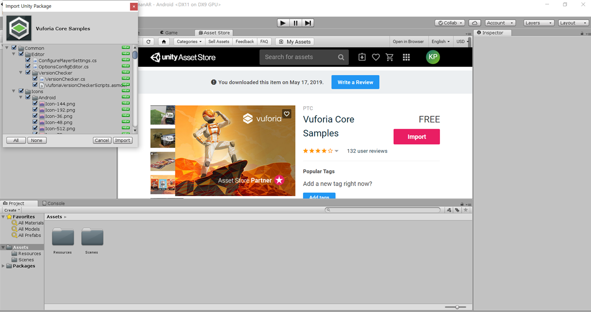The height and width of the screenshot is (312, 591).
Task: Select the second YouTube video thumbnail
Action: tap(163, 138)
